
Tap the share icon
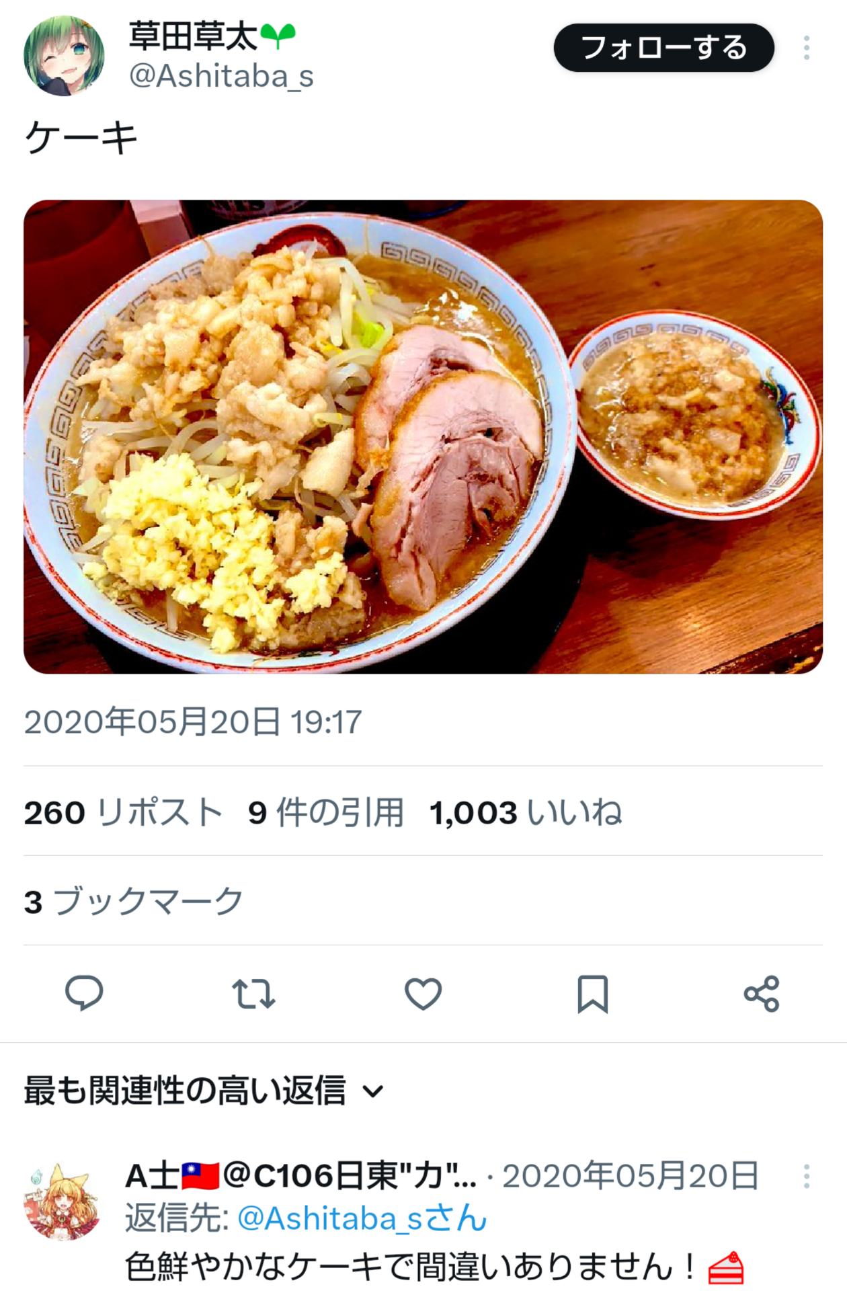(762, 993)
